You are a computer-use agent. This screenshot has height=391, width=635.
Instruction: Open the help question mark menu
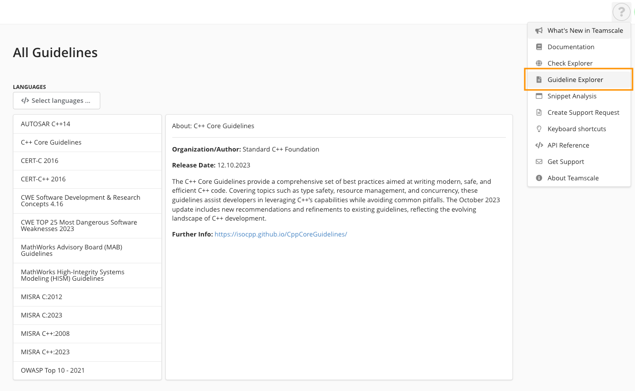(x=622, y=11)
